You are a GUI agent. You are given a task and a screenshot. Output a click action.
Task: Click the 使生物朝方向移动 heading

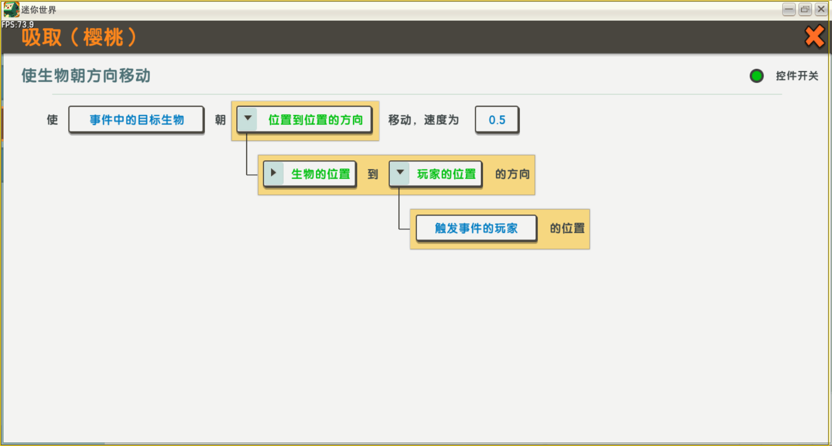pos(86,75)
